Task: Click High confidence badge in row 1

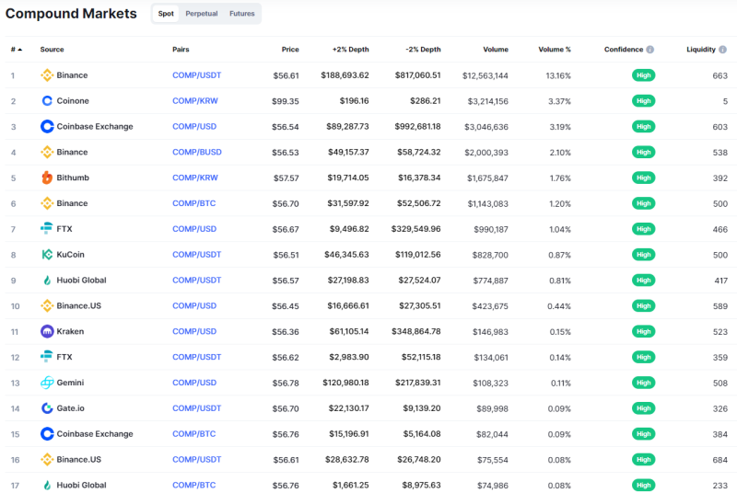Action: pos(643,75)
